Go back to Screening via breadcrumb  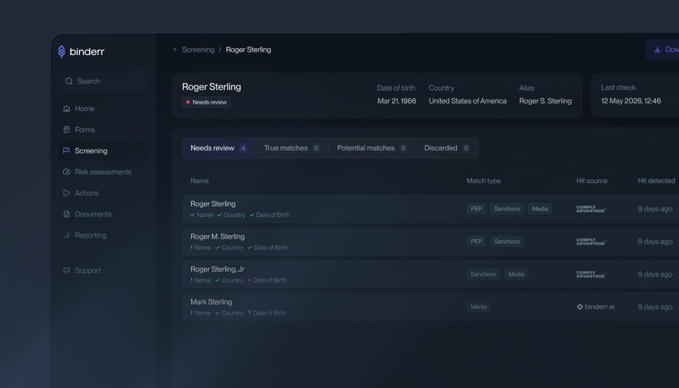click(x=198, y=49)
